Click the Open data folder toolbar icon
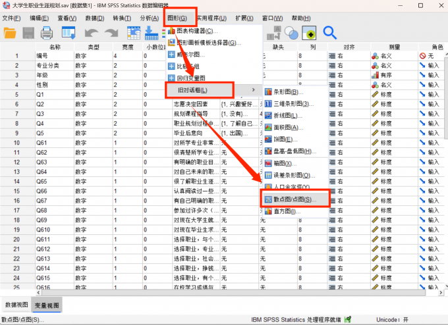Viewport: 448px width, 325px height. click(x=10, y=33)
